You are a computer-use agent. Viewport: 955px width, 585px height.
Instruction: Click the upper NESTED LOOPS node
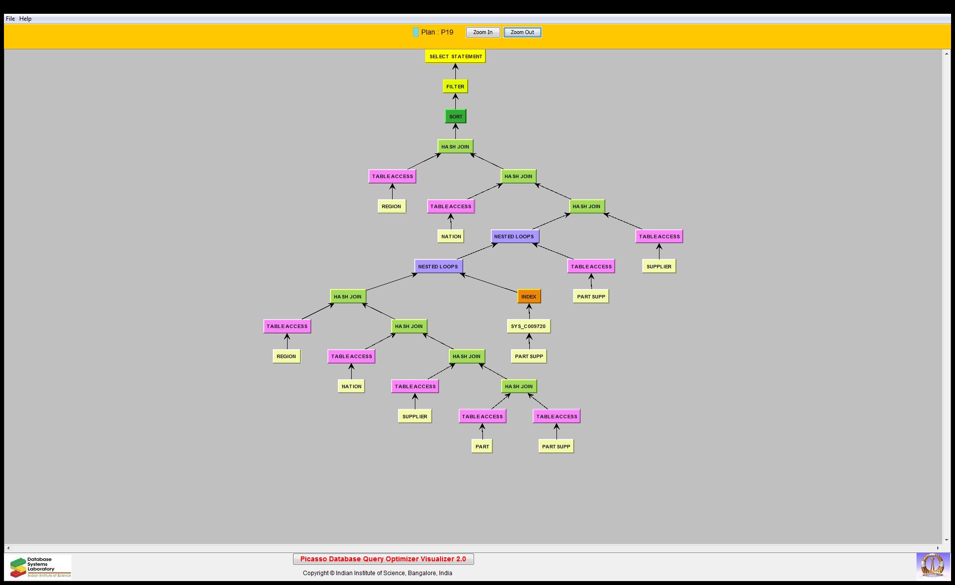[x=514, y=236]
